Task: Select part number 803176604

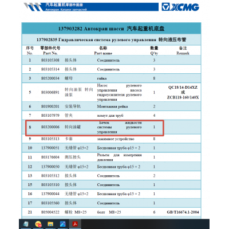Action: (50, 157)
